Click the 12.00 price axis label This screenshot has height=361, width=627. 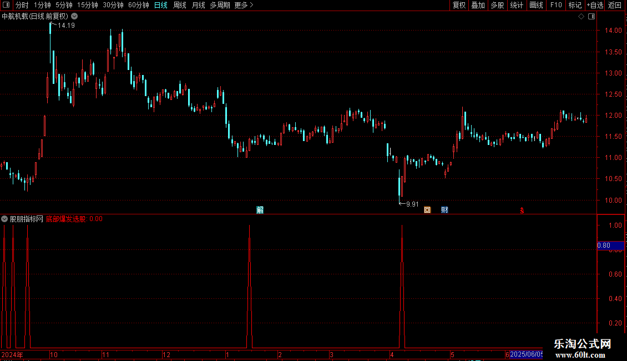[613, 116]
